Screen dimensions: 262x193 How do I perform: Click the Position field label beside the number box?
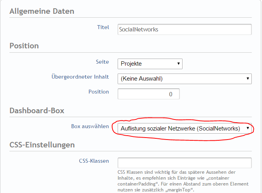point(98,92)
